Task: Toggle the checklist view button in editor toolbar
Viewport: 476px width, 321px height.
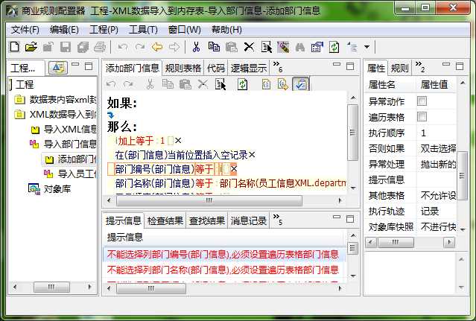Action: (300, 84)
